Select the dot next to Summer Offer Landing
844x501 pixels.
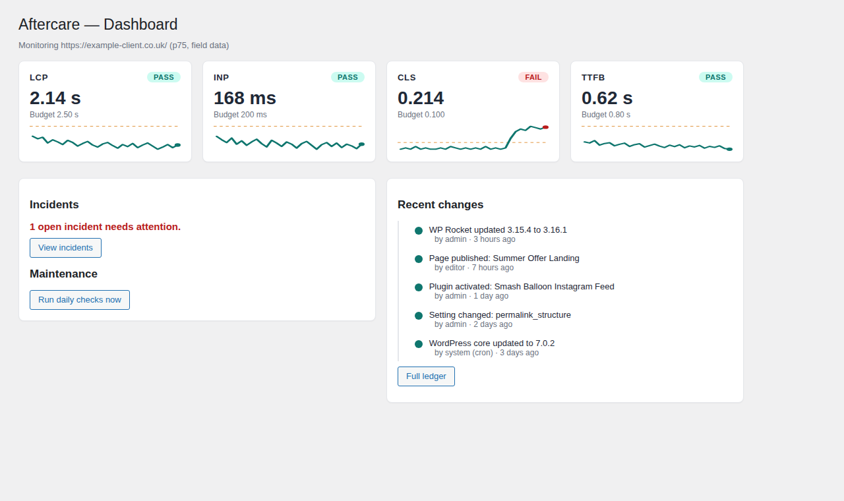(x=419, y=259)
